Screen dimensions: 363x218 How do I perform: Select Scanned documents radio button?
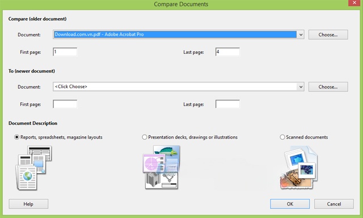(282, 137)
